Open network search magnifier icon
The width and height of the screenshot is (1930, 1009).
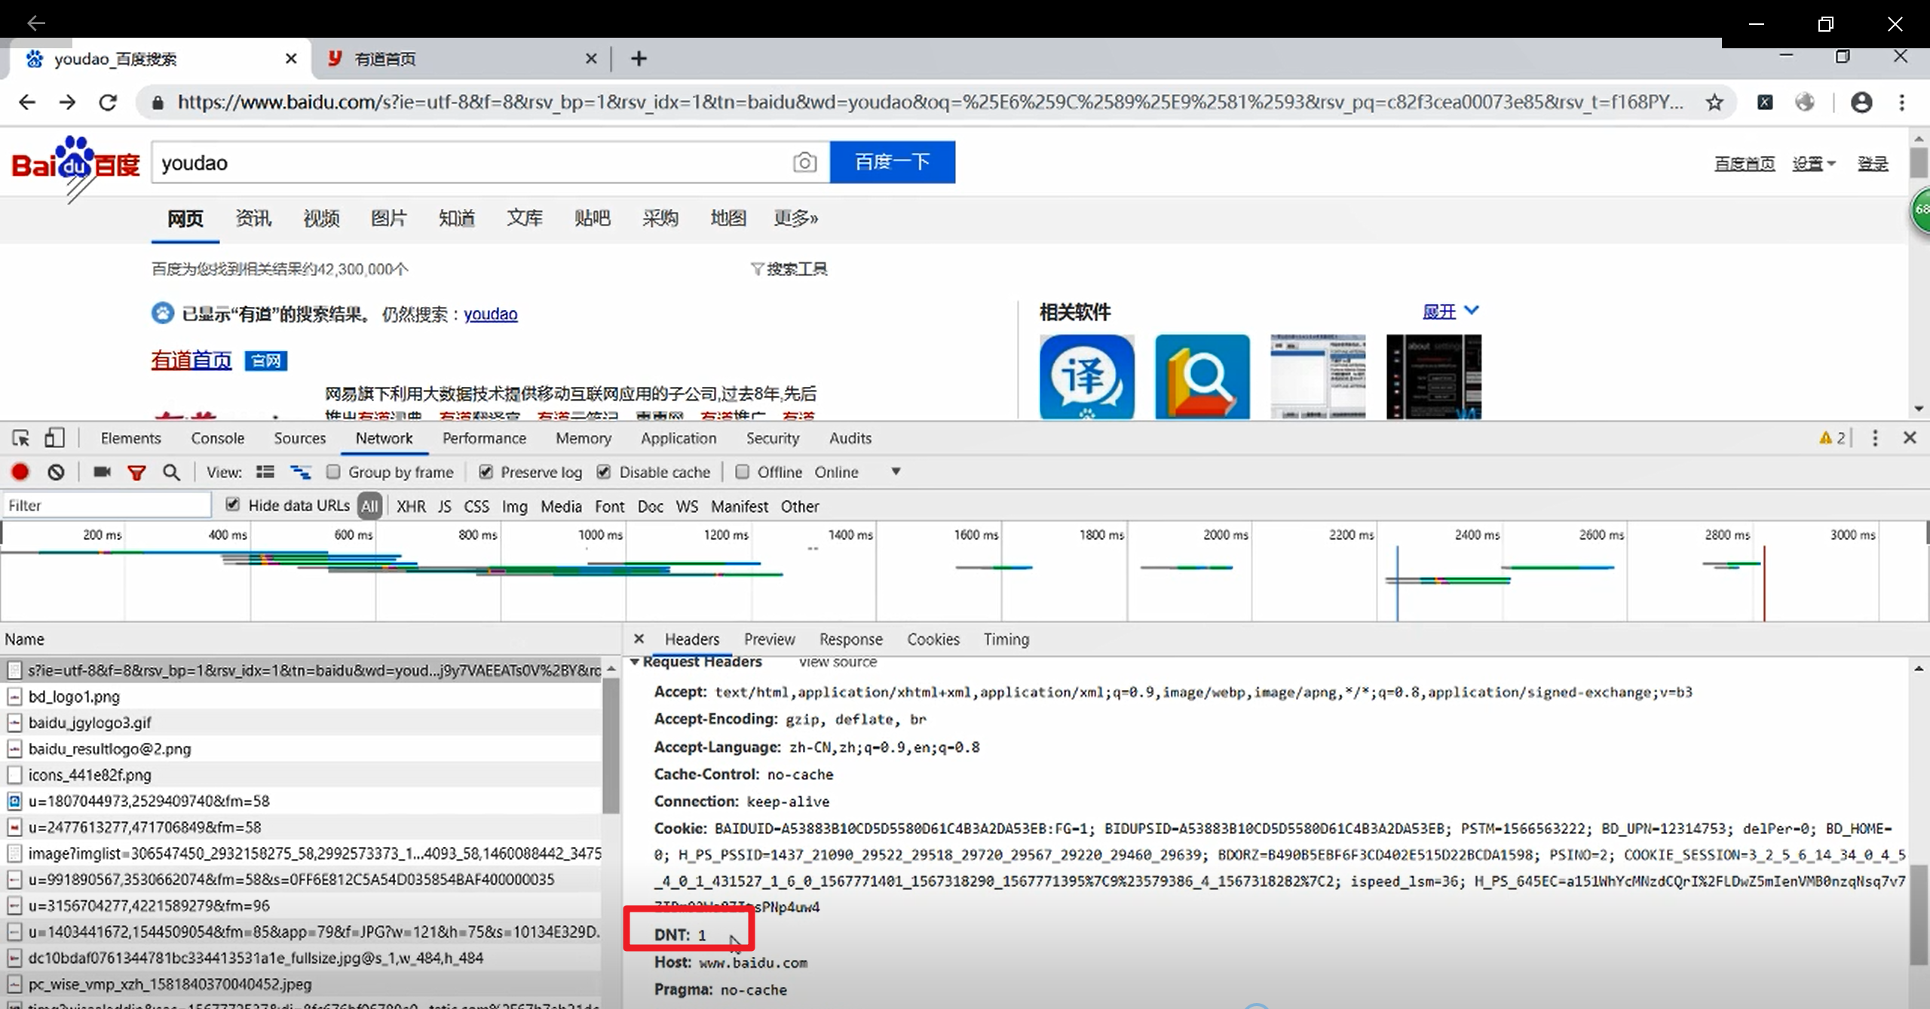click(171, 472)
